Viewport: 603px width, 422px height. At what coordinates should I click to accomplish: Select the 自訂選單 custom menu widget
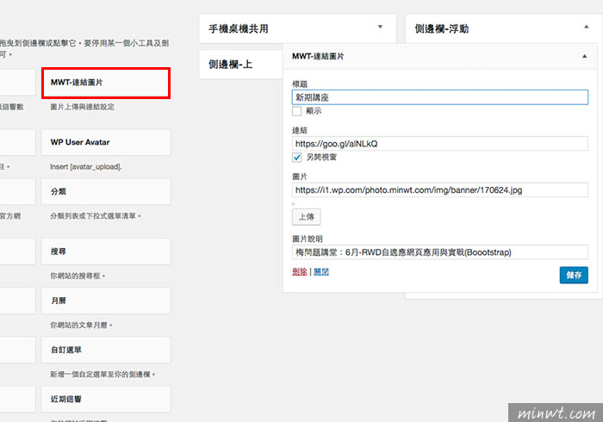click(106, 350)
